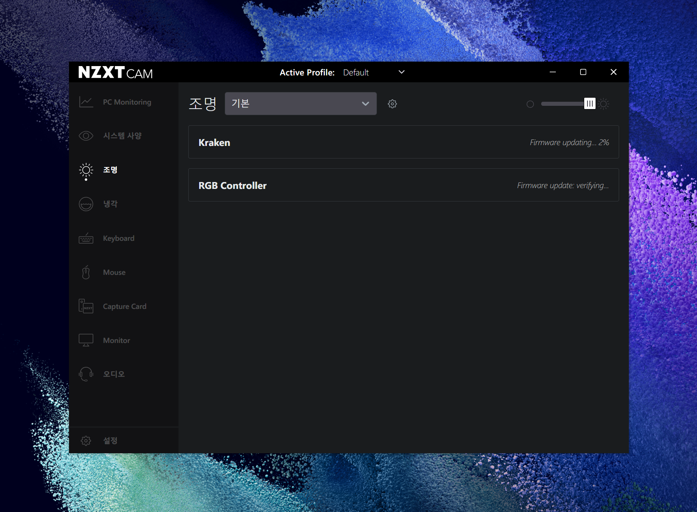This screenshot has width=697, height=512.
Task: Click the Mouse icon in sidebar
Action: 86,272
